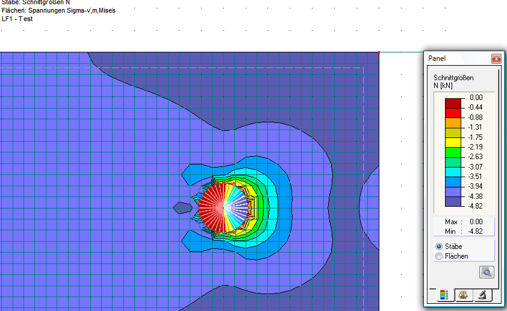Image resolution: width=507 pixels, height=311 pixels.
Task: Select the Stäbe radio button
Action: click(x=439, y=247)
